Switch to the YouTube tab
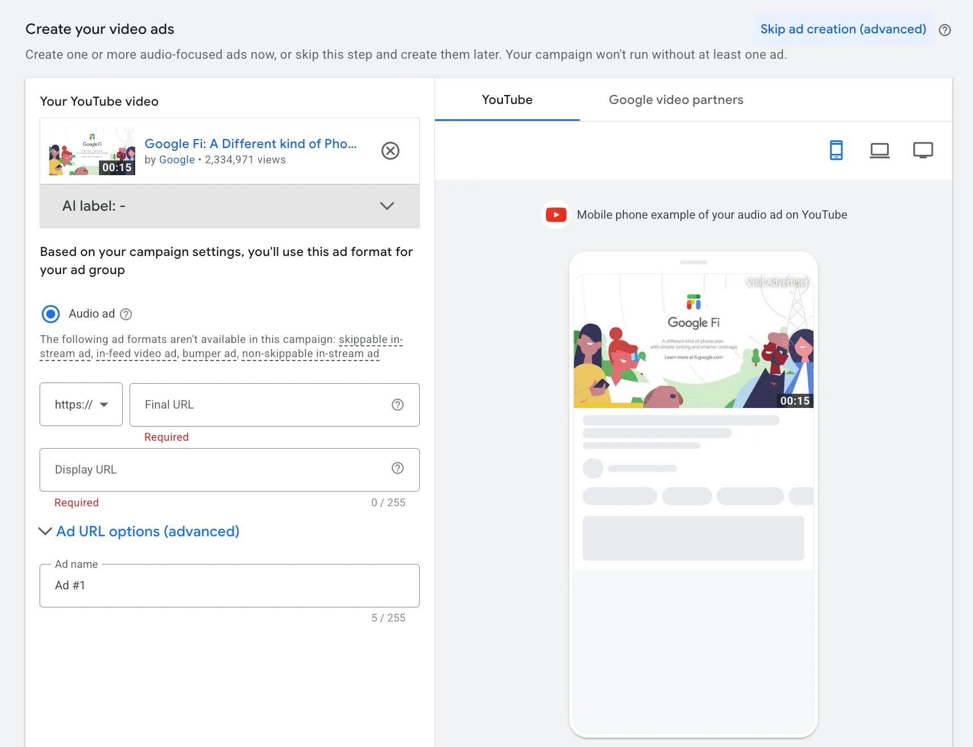This screenshot has height=747, width=973. (x=507, y=99)
